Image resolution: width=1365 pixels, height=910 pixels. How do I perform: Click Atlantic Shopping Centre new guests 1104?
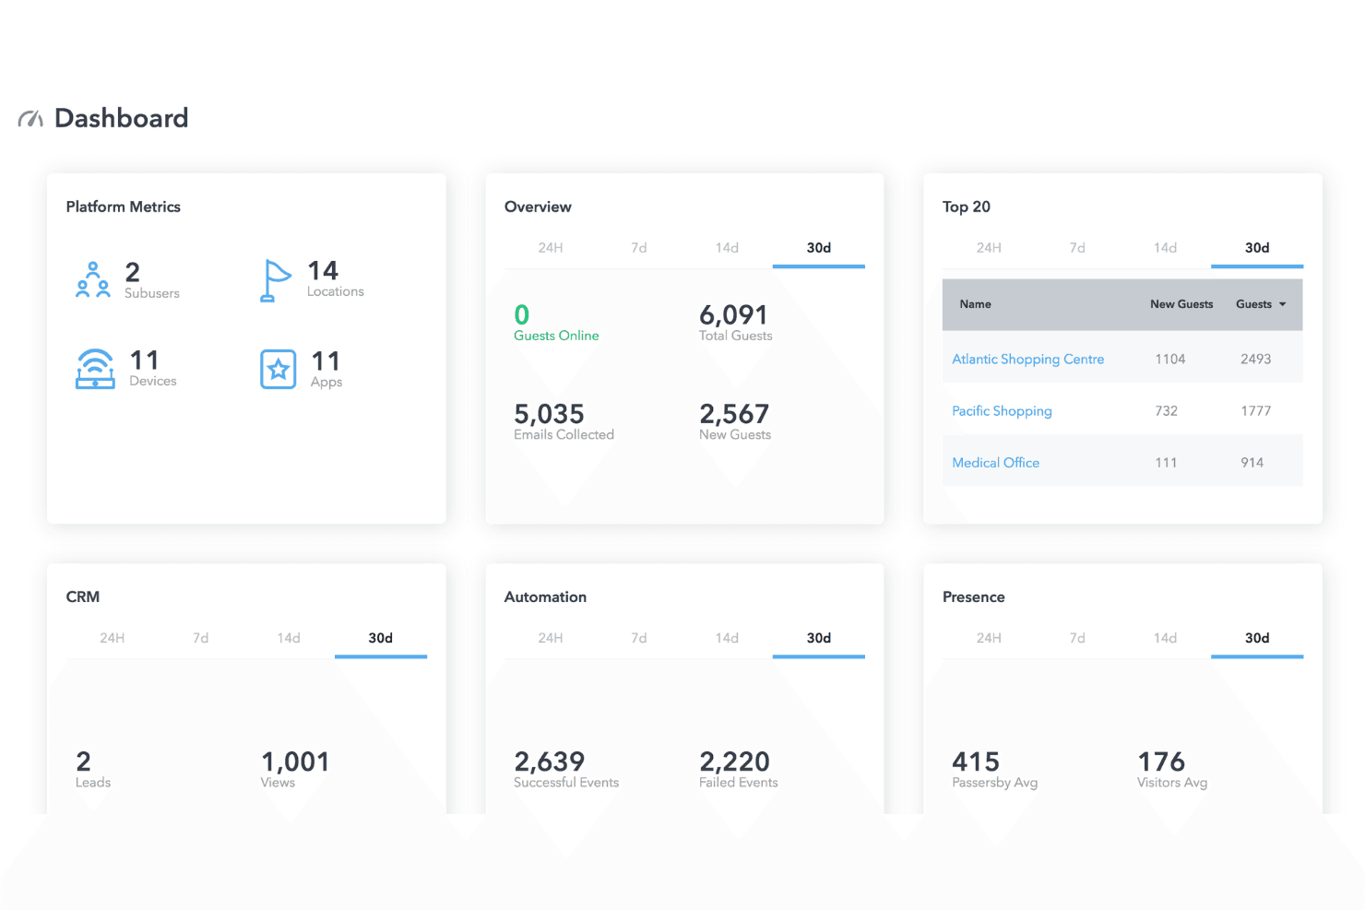click(x=1170, y=360)
